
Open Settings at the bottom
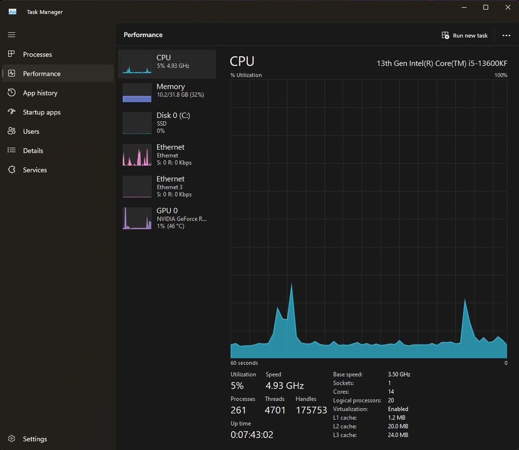point(58,439)
